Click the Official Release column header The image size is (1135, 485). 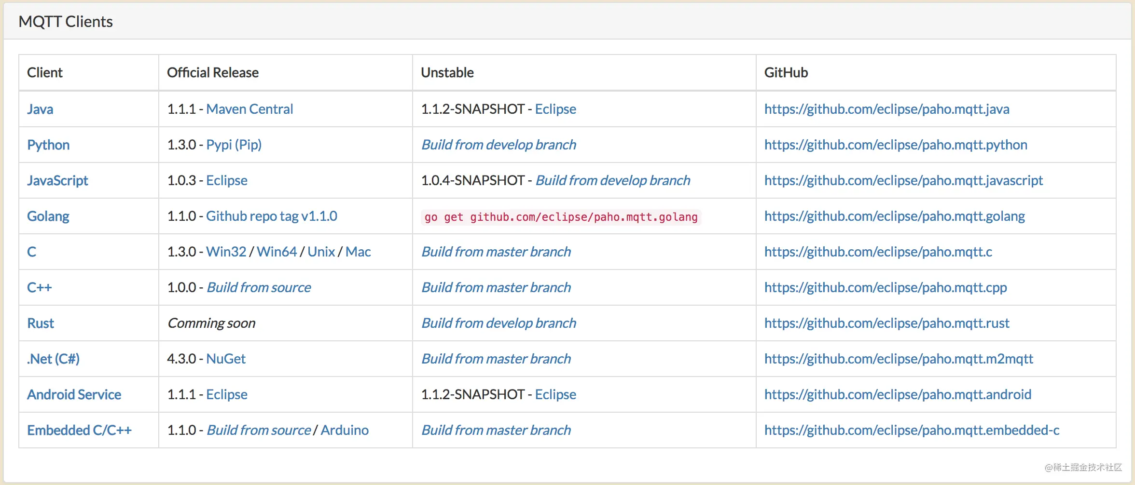coord(213,72)
